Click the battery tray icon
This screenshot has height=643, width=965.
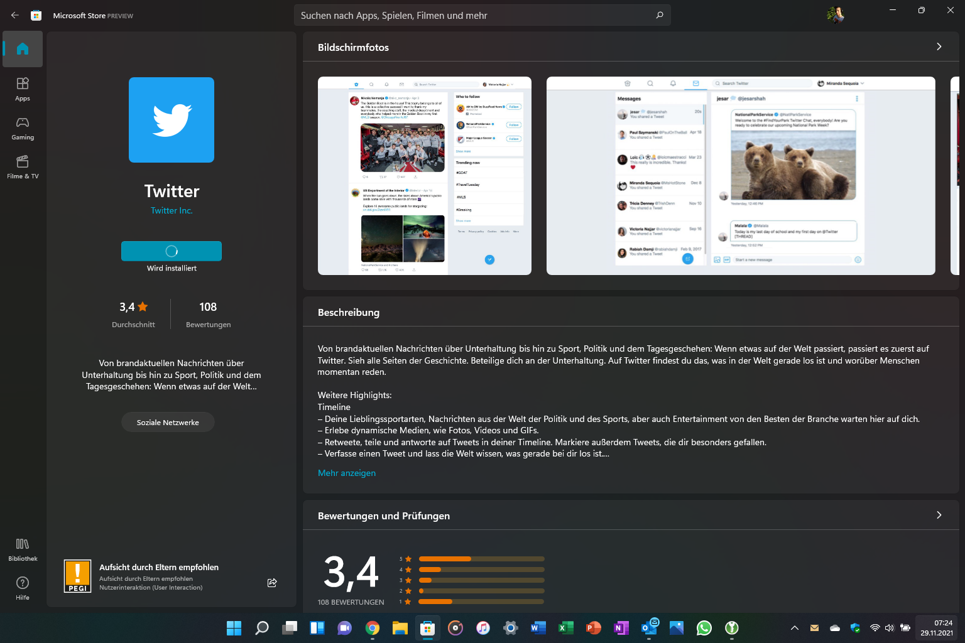coord(905,628)
